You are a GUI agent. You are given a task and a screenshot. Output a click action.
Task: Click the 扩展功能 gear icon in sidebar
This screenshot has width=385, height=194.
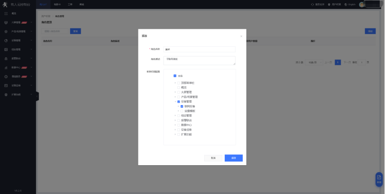pyautogui.click(x=6, y=94)
